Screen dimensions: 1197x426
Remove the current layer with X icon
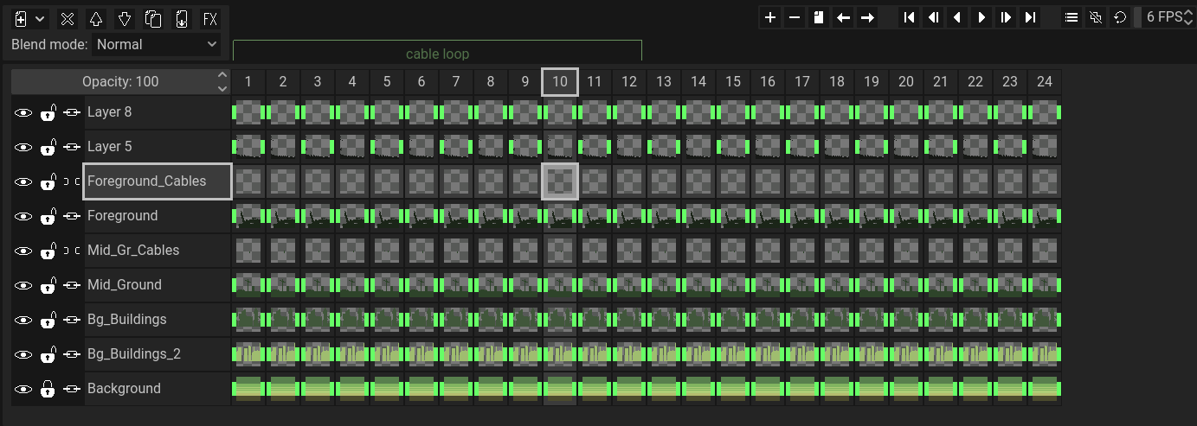(x=68, y=18)
